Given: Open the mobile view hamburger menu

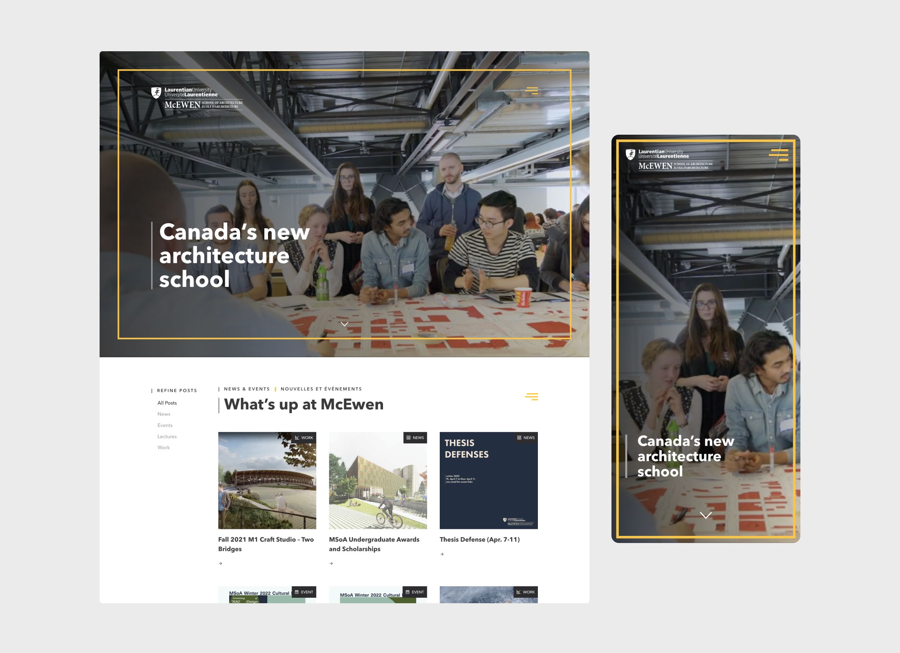Looking at the screenshot, I should tap(778, 155).
